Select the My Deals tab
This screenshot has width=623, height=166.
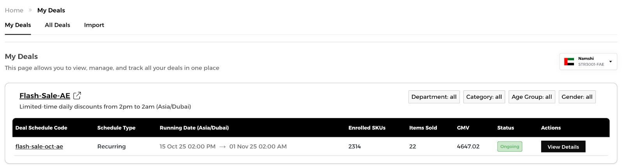[x=18, y=25]
